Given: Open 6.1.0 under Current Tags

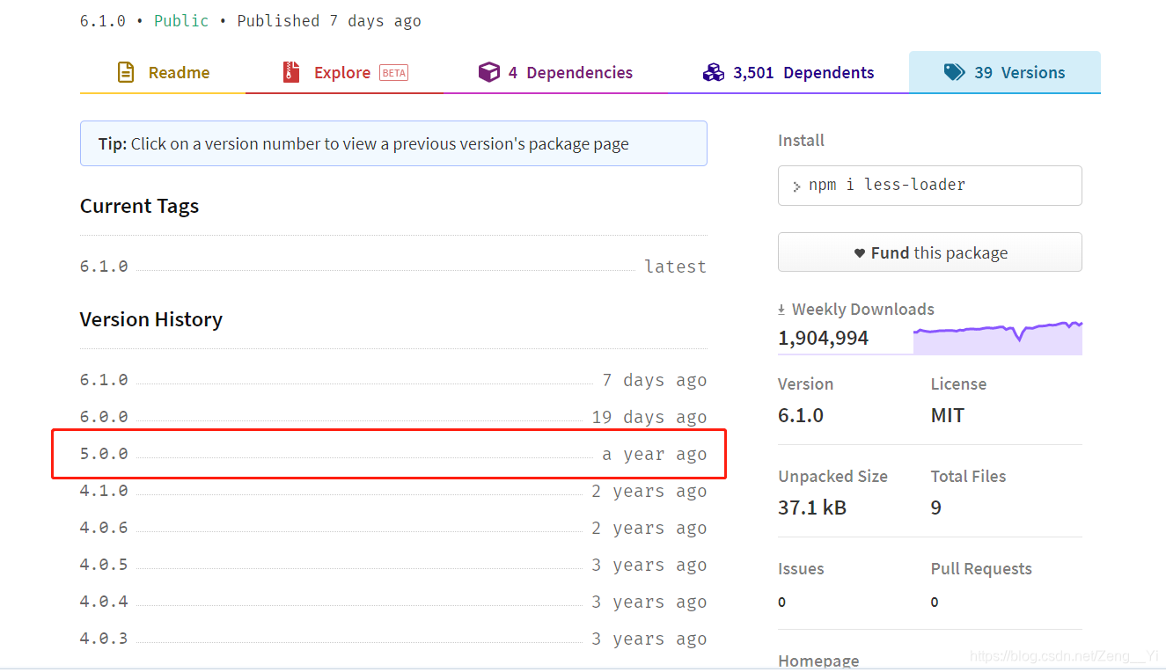Looking at the screenshot, I should [104, 267].
